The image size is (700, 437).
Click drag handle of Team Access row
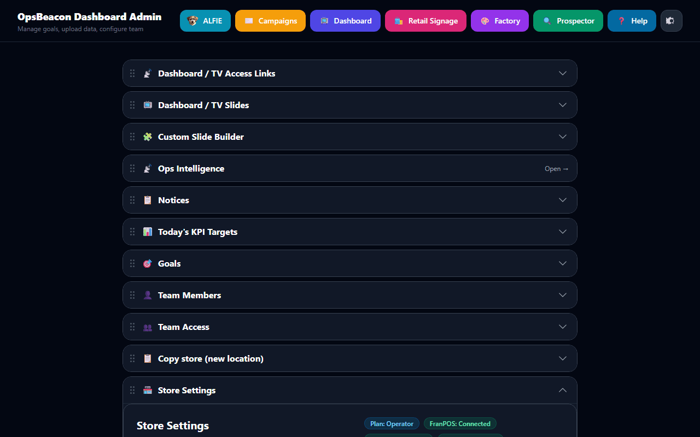(x=132, y=327)
